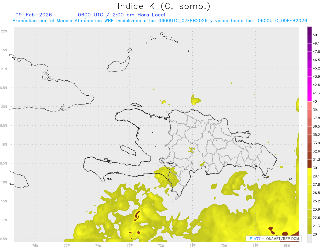This screenshot has width=322, height=249.
Task: Pick the light gray swatch below 20
Action: 309,239
